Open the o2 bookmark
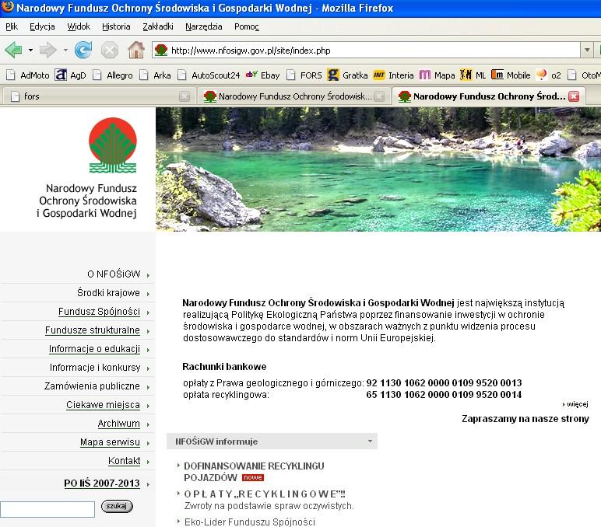601x527 pixels. point(549,75)
